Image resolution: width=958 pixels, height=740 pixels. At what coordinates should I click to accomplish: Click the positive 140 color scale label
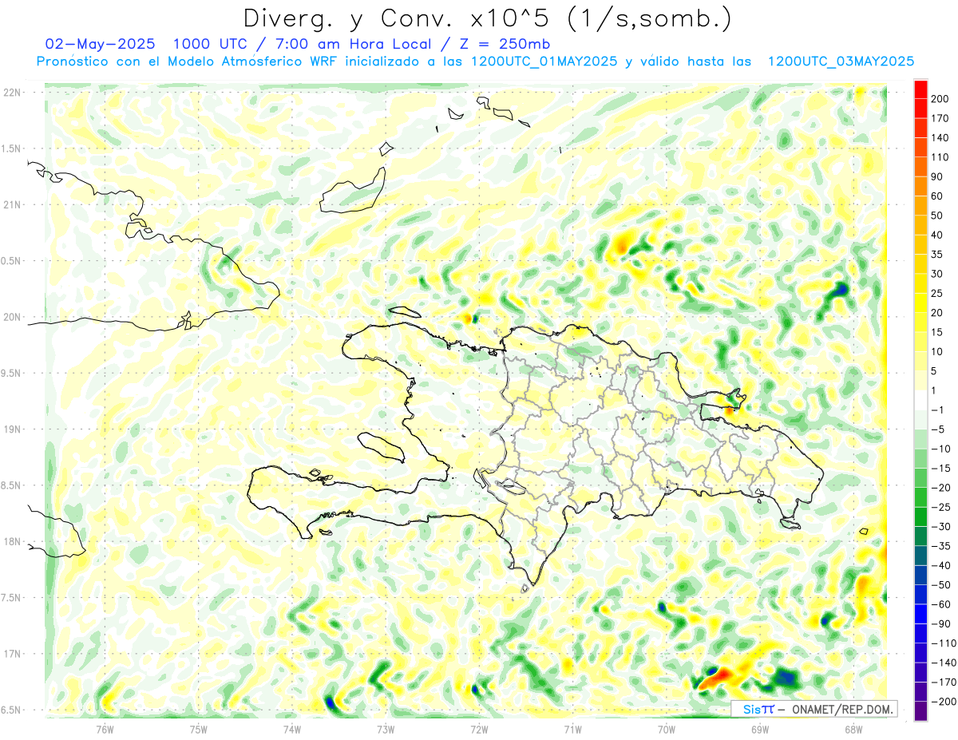940,137
